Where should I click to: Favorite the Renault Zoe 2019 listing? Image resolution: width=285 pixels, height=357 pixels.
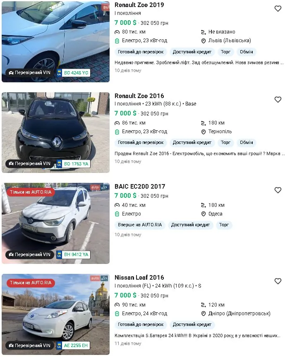pos(278,9)
